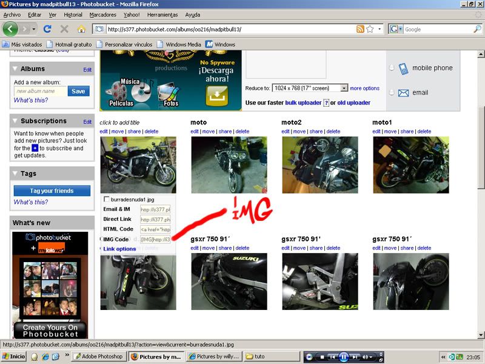This screenshot has height=364, width=485.
Task: Click the Direct Link text field
Action: (155, 219)
